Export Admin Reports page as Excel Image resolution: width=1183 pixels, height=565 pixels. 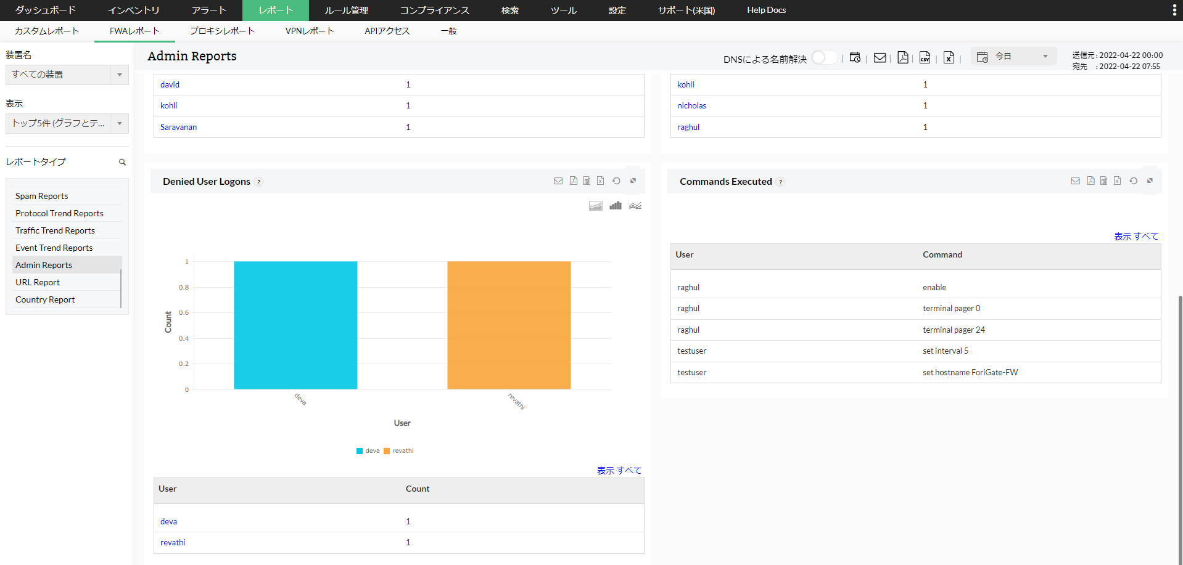pos(949,57)
